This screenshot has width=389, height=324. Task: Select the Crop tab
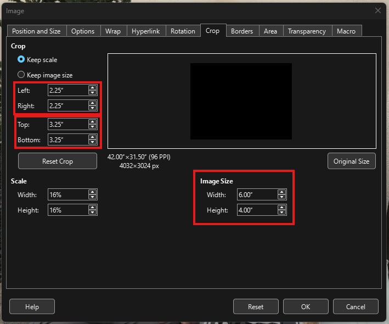click(213, 31)
